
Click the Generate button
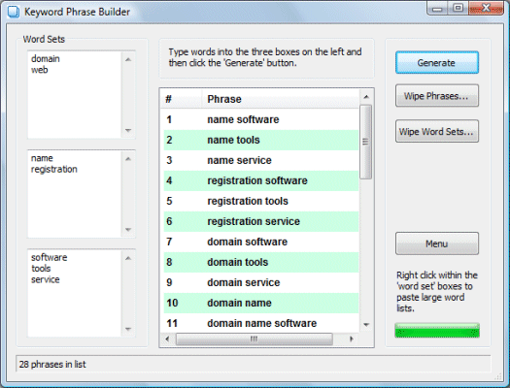click(x=436, y=62)
